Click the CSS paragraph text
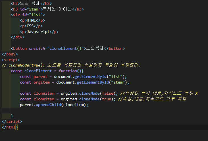The height and width of the screenshot is (141, 208). click(30, 26)
